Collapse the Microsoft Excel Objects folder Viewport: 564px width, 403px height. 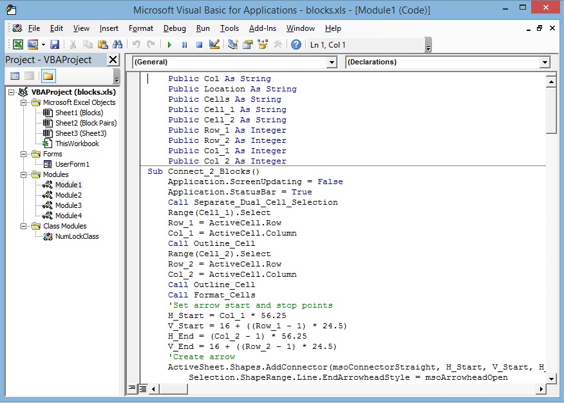coord(23,102)
